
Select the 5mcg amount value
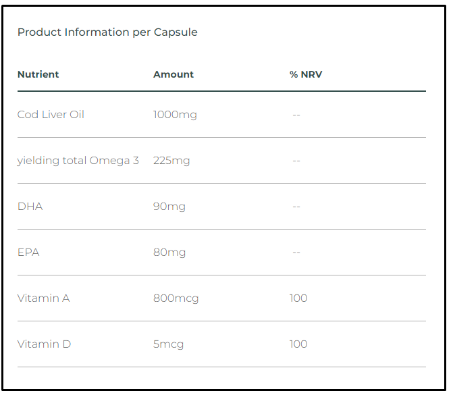pos(168,345)
